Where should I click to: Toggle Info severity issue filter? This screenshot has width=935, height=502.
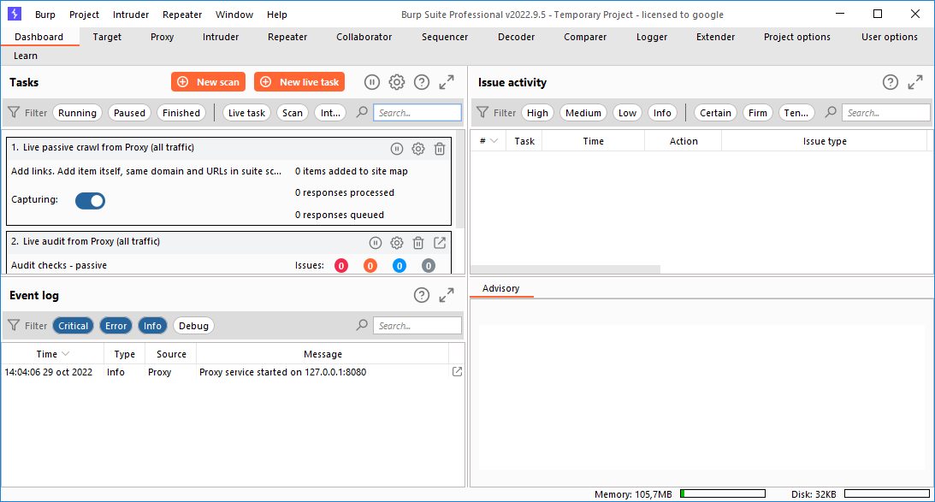[662, 113]
